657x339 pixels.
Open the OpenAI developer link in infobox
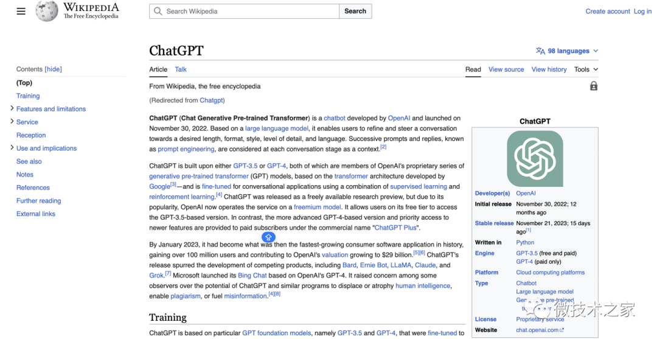pos(526,193)
